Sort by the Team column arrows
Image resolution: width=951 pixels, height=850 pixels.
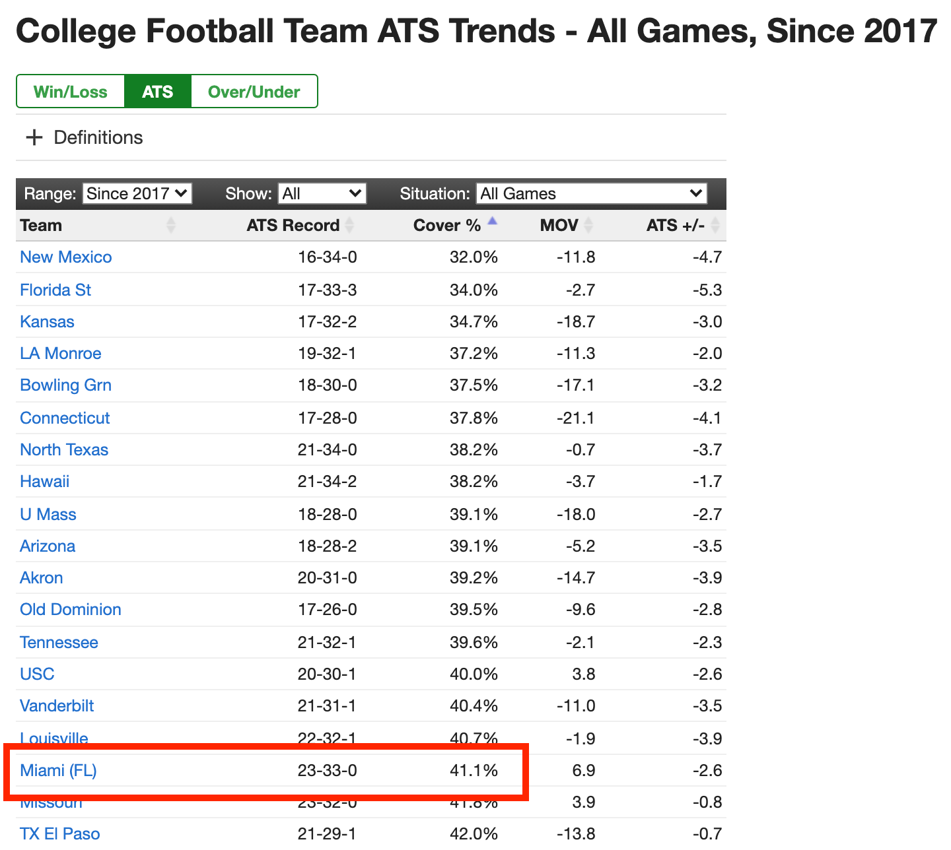tap(171, 226)
